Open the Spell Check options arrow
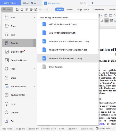This screenshot has height=131, width=116. click(x=112, y=129)
